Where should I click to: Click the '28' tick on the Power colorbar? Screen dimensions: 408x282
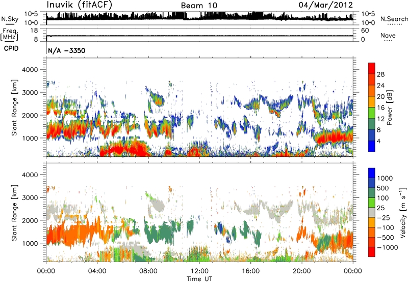click(x=380, y=74)
